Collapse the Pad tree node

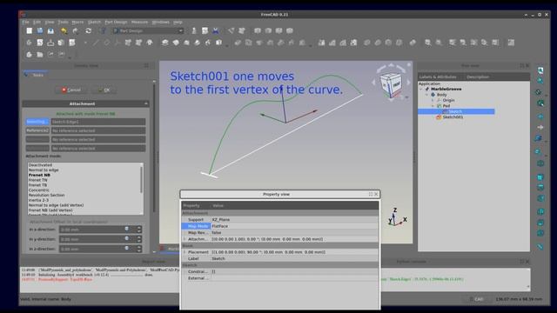click(433, 106)
